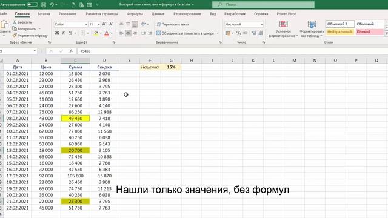Screen dimensions: 388x218
Task: Click Переносить текст wrap text button
Action: click(x=173, y=24)
